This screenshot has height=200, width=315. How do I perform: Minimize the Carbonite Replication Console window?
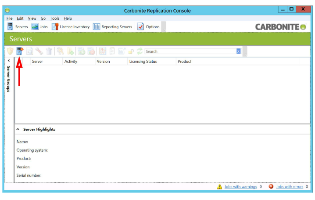point(283,9)
